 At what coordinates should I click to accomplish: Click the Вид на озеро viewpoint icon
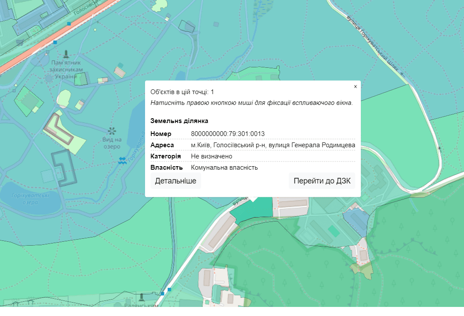pyautogui.click(x=112, y=131)
